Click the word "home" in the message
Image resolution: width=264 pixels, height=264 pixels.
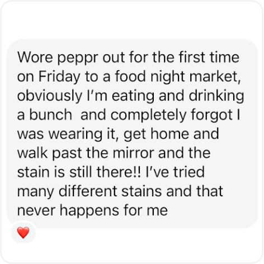[169, 134]
